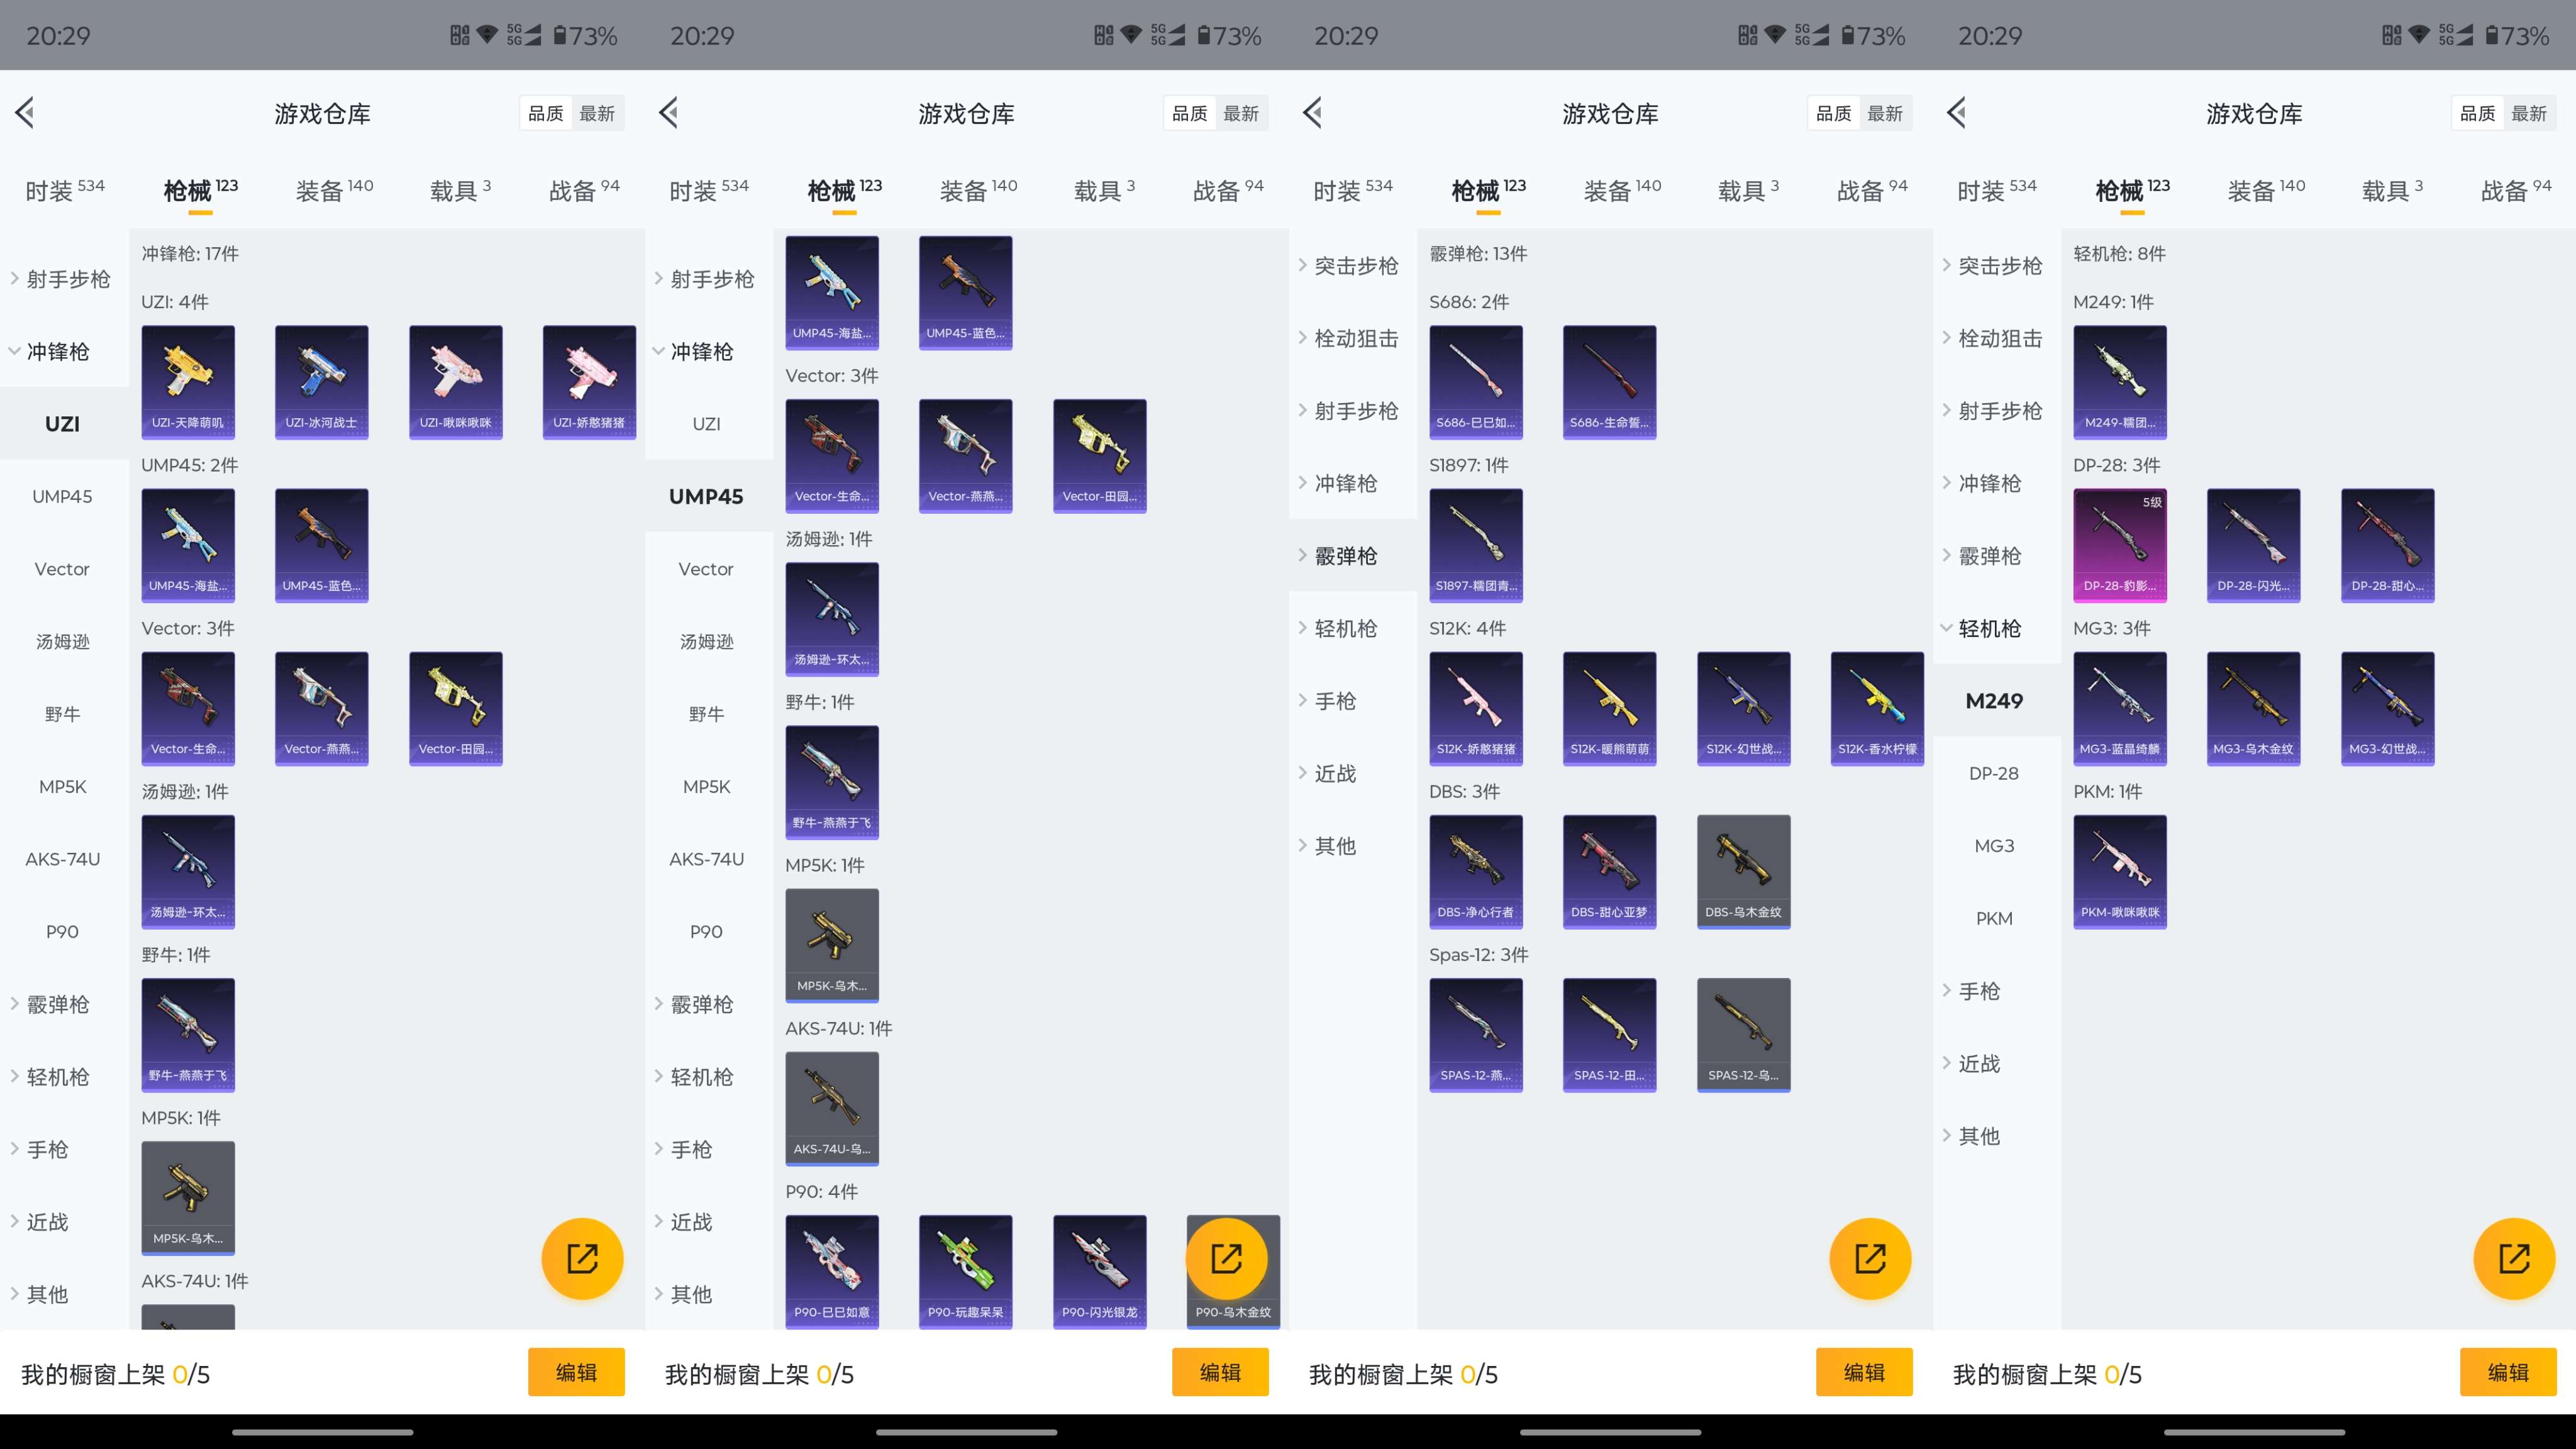
Task: Tap the P90-闪光银龙 weapon icon
Action: pyautogui.click(x=1099, y=1271)
